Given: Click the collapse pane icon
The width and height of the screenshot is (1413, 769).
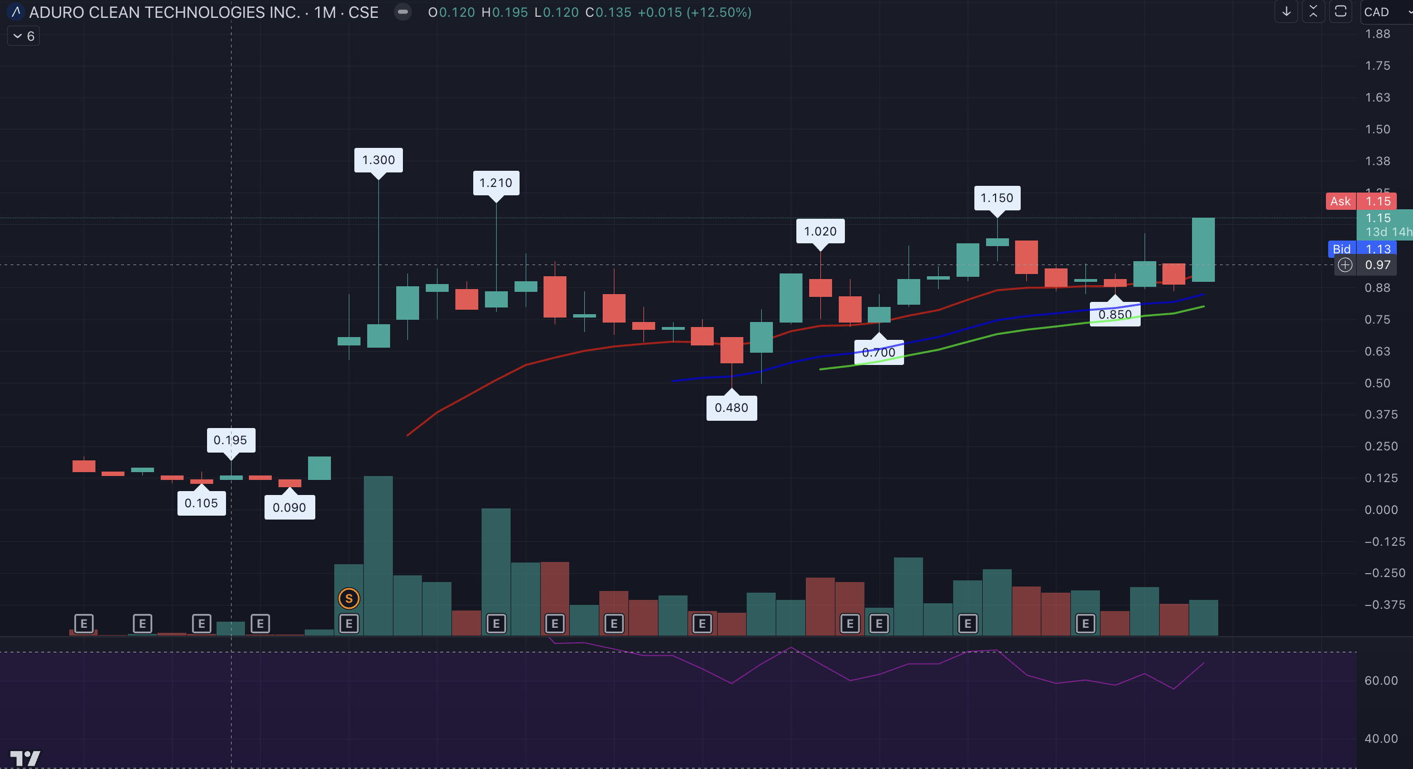Looking at the screenshot, I should coord(1314,12).
